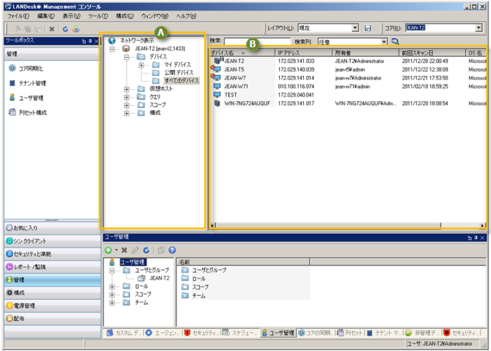Viewport: 491px width, 351px height.
Task: Open the 構成 menu in menu bar
Action: point(124,16)
